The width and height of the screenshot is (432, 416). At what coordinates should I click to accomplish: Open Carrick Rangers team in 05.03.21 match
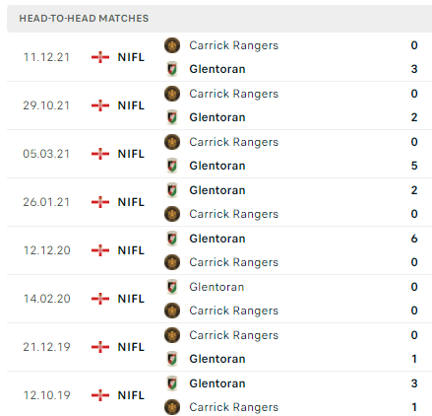[233, 142]
